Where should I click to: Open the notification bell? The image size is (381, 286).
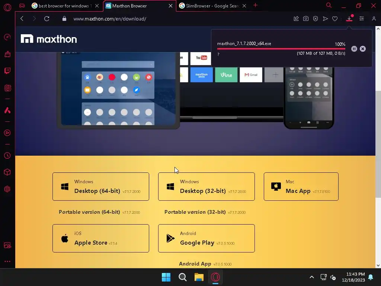pos(371,277)
